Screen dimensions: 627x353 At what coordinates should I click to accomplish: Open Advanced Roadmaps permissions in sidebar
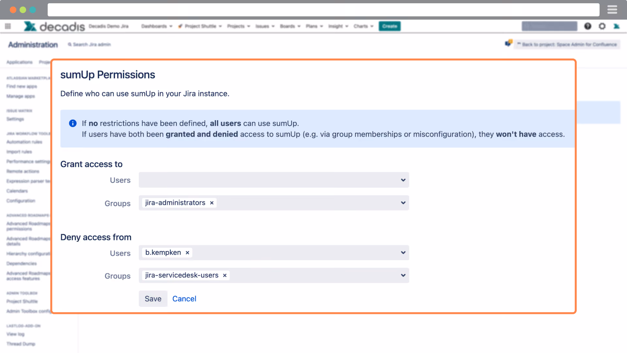pos(28,226)
